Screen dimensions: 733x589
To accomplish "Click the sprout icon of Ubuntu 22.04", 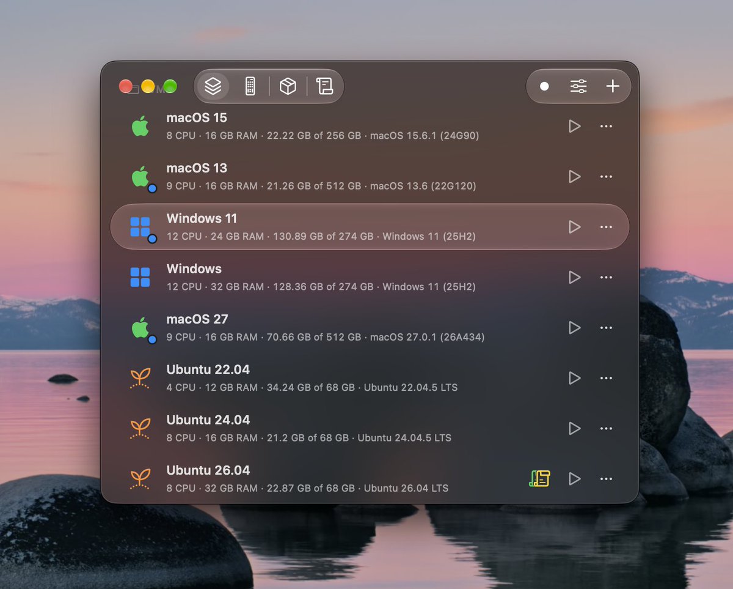I will 140,378.
